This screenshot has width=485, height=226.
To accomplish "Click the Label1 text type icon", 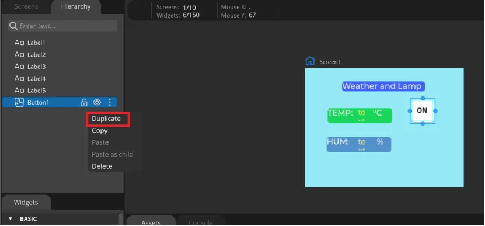I will click(19, 43).
